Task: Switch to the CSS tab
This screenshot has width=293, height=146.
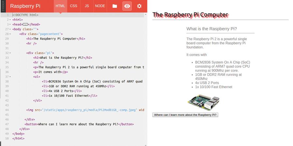Action: click(x=74, y=6)
